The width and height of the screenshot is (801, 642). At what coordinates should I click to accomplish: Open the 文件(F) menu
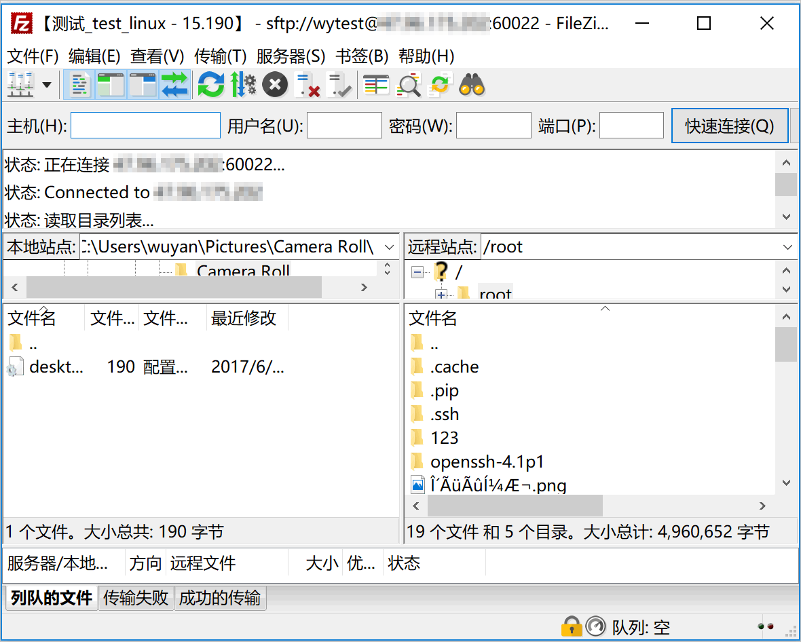33,56
